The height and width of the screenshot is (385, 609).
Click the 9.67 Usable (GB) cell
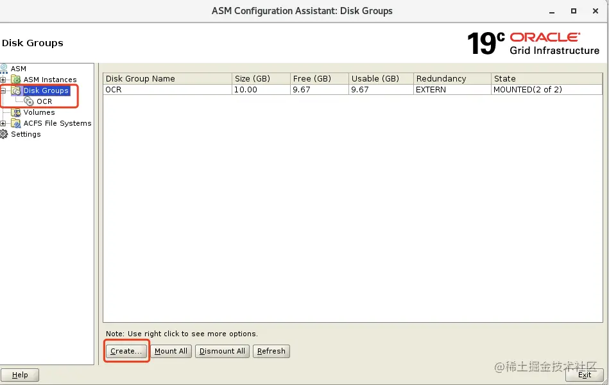click(381, 90)
